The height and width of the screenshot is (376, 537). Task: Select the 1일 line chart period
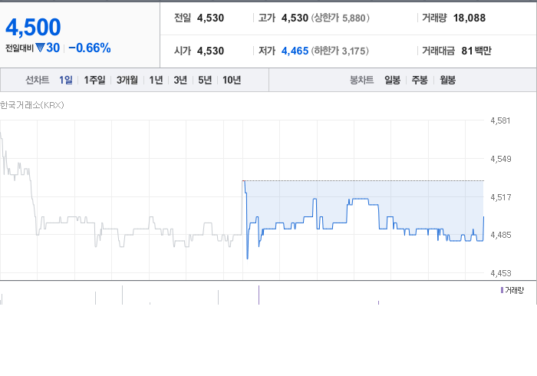click(66, 80)
